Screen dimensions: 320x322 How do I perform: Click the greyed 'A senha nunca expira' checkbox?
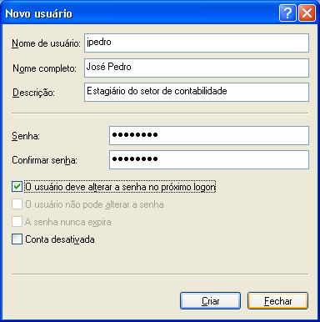[x=17, y=222]
